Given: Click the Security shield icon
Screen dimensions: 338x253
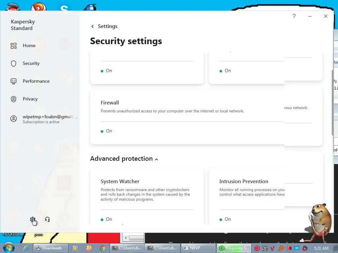Looking at the screenshot, I should [x=14, y=64].
